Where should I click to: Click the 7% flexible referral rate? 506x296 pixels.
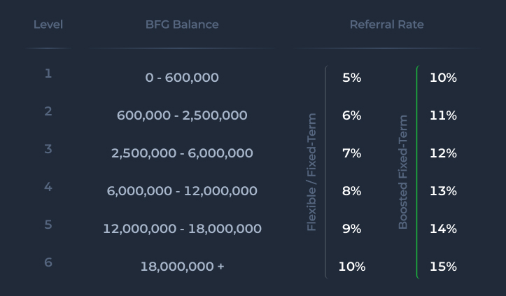[351, 153]
